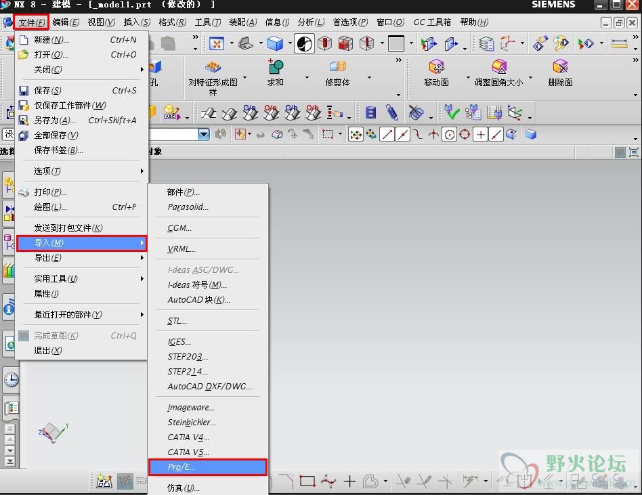Click the 移动面 move face icon
The image size is (642, 495).
click(x=436, y=67)
